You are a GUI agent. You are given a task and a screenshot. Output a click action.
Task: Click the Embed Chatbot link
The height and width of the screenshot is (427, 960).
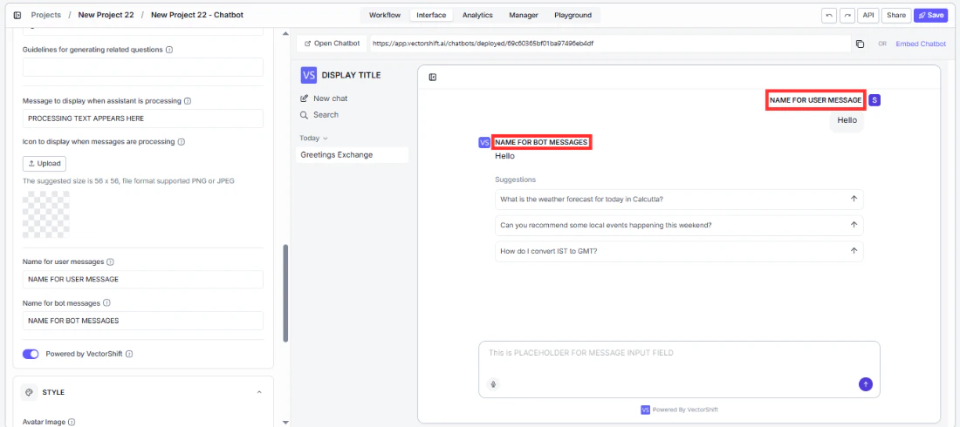[x=921, y=44]
